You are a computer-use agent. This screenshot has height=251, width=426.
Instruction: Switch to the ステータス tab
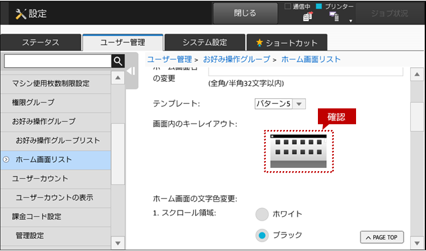pyautogui.click(x=41, y=42)
